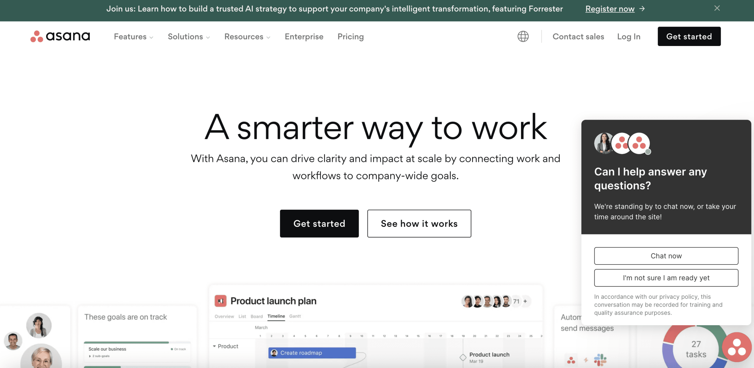Click the globe/language selector icon

pyautogui.click(x=523, y=36)
